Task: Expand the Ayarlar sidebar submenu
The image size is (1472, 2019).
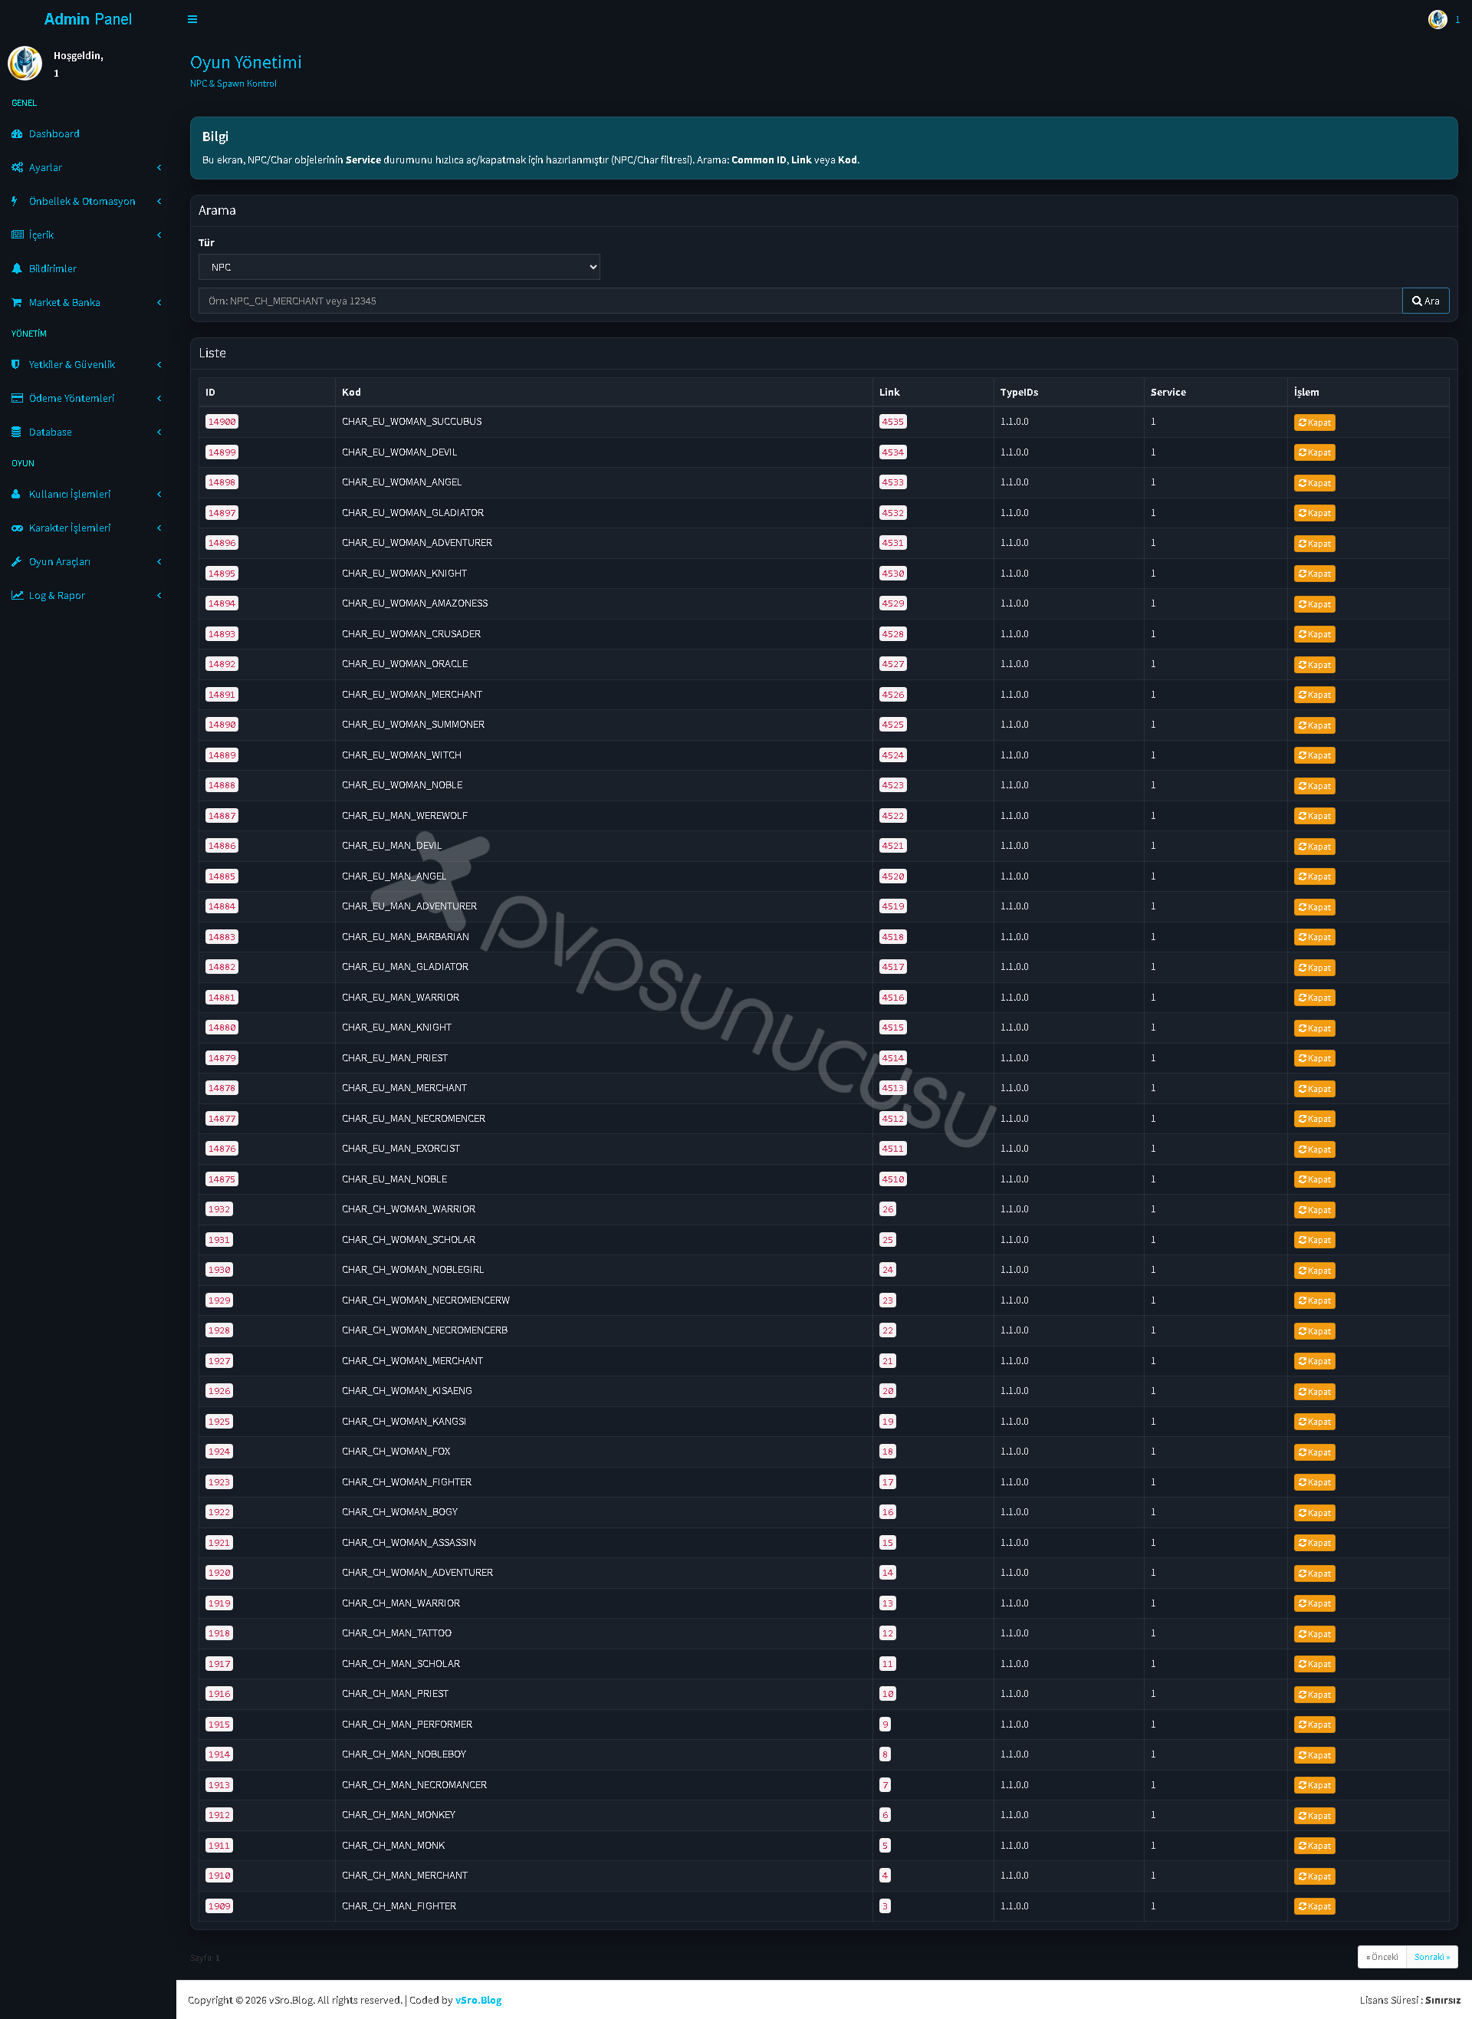Action: 87,167
